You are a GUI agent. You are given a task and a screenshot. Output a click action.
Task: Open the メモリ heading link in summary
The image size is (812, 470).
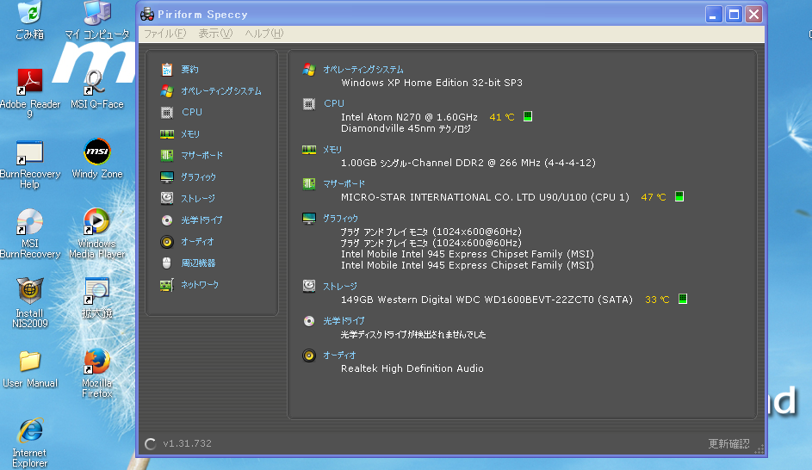(332, 150)
